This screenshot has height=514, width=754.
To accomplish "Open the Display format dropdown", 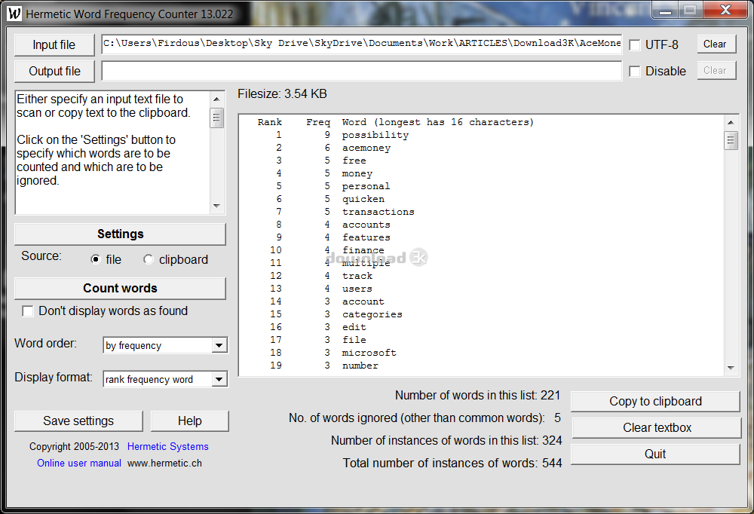I will pos(219,379).
